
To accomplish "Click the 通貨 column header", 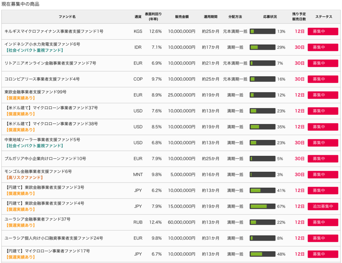I will tap(138, 17).
